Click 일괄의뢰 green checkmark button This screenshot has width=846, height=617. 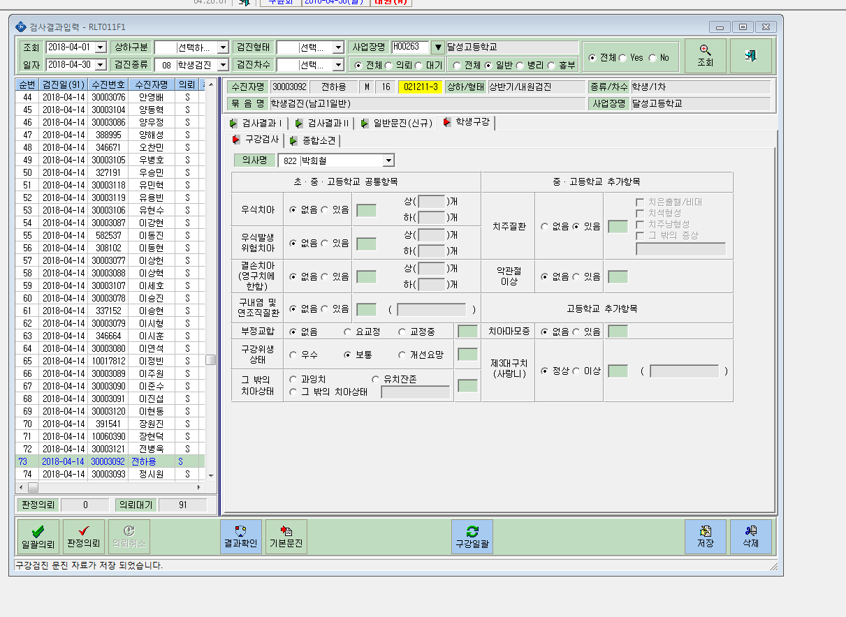[38, 536]
